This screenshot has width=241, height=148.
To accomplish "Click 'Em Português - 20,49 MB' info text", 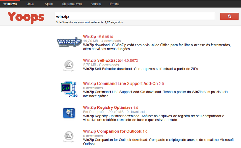I will (x=115, y=112).
